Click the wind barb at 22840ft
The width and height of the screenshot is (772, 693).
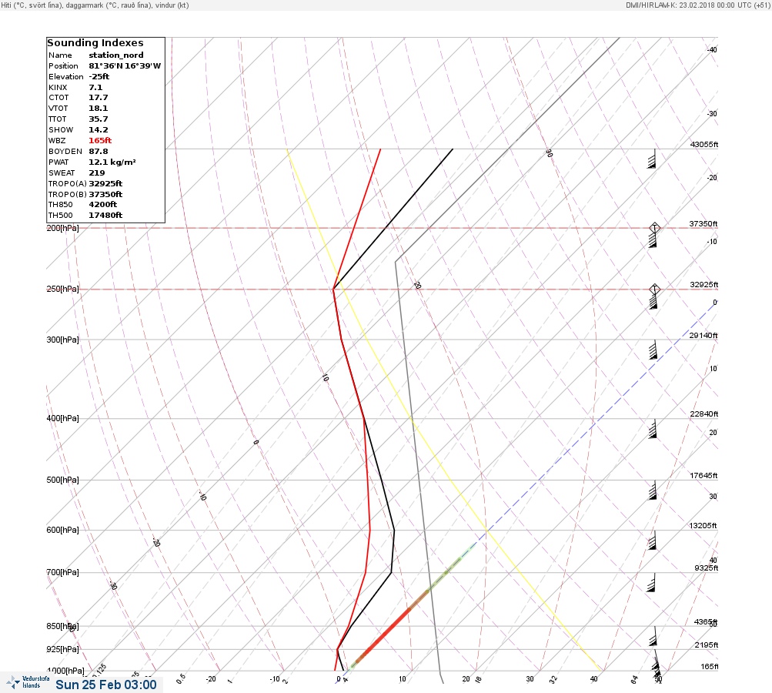tap(653, 429)
